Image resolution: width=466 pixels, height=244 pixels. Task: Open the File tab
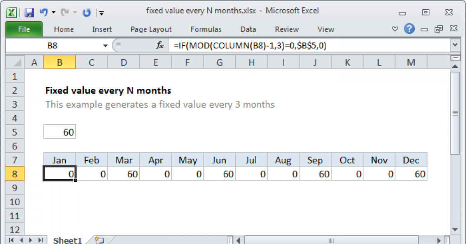(24, 29)
